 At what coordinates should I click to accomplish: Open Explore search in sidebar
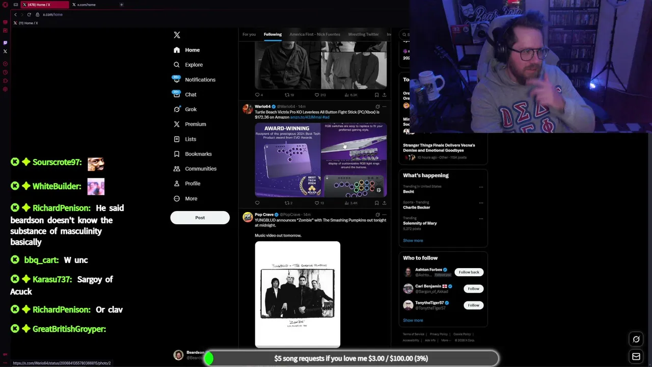tap(188, 65)
